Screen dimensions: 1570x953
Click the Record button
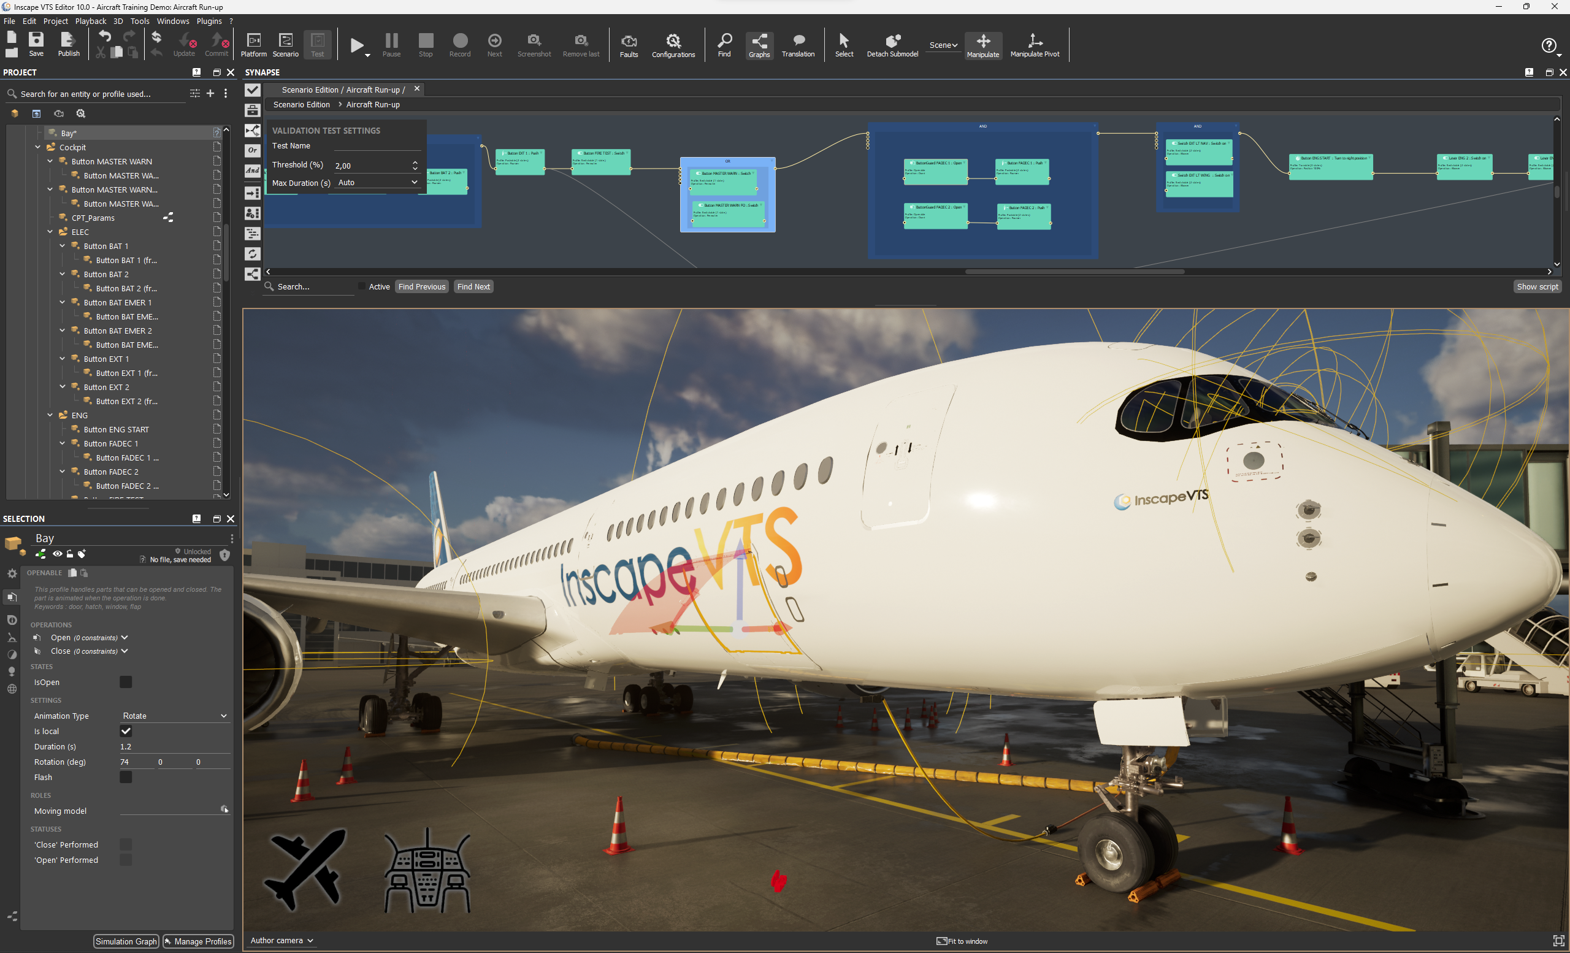pyautogui.click(x=460, y=45)
